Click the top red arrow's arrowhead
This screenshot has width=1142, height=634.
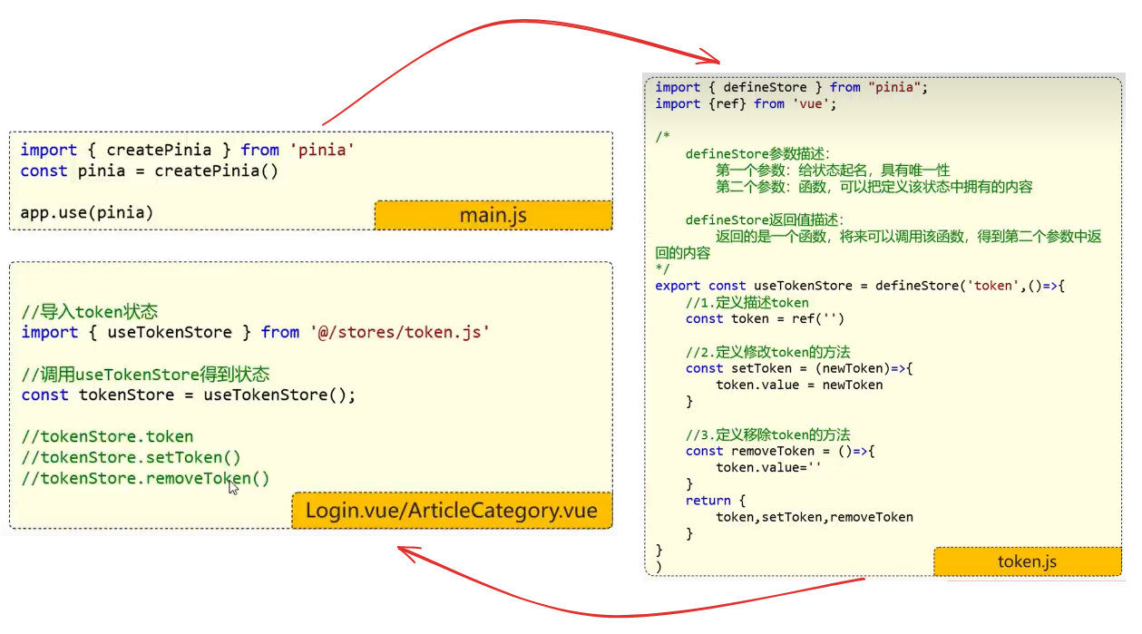pyautogui.click(x=708, y=59)
